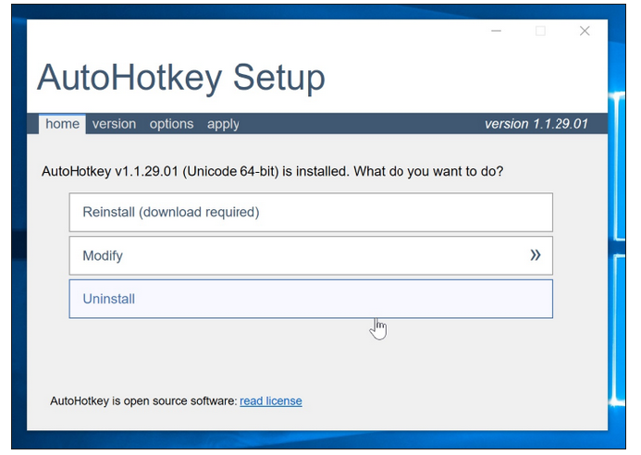
Task: Open the read license link
Action: (x=271, y=401)
